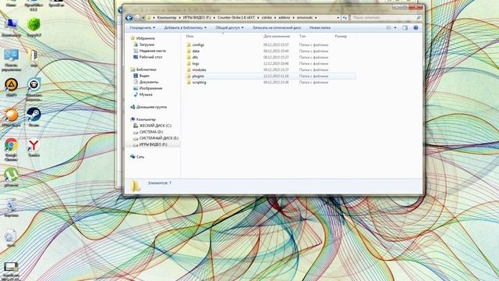Screen dimensions: 499x281
Task: Open the Изображения library
Action: (150, 88)
